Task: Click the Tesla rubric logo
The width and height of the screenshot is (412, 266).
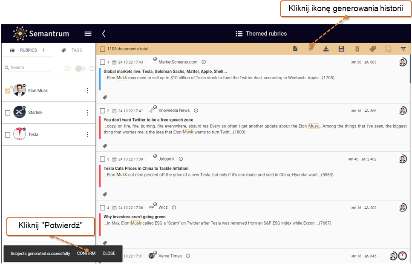Action: click(20, 134)
